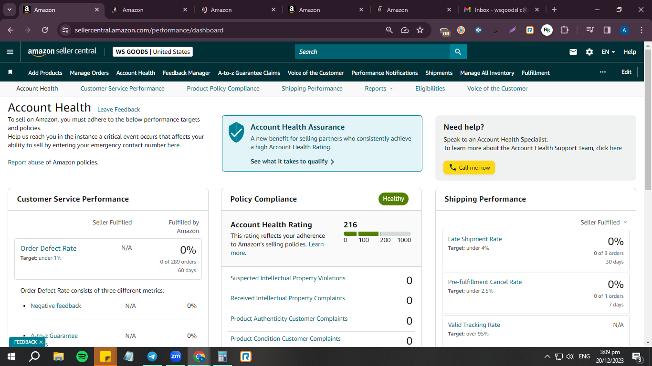
Task: Click the Edit favorites bar button
Action: pos(626,72)
